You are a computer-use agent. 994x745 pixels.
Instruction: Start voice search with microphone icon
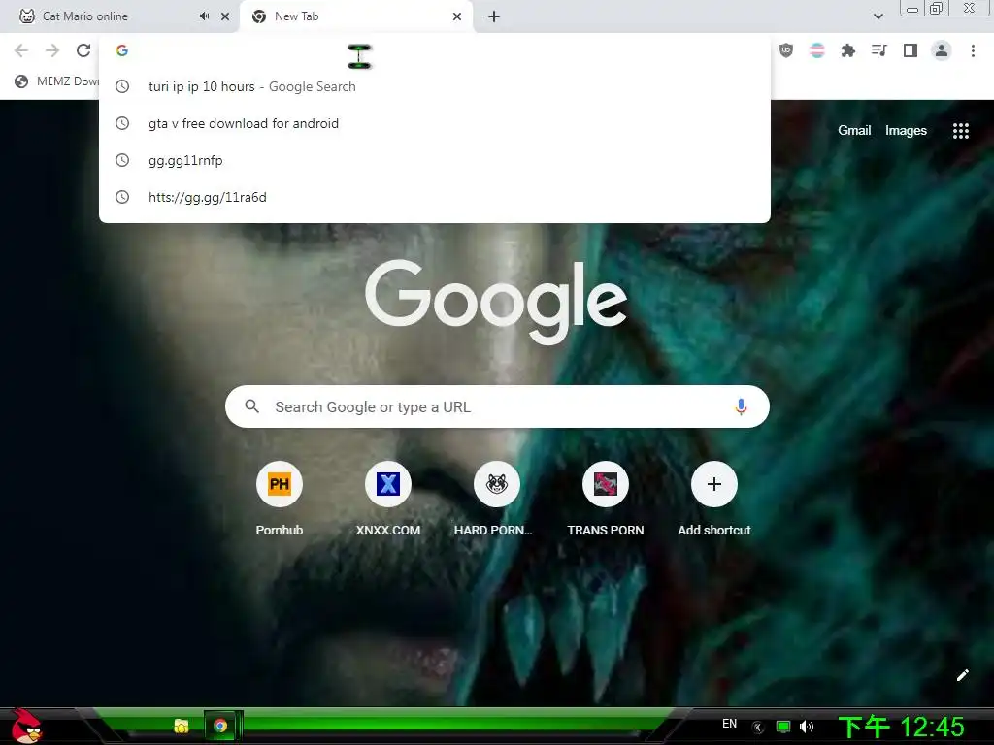(741, 406)
